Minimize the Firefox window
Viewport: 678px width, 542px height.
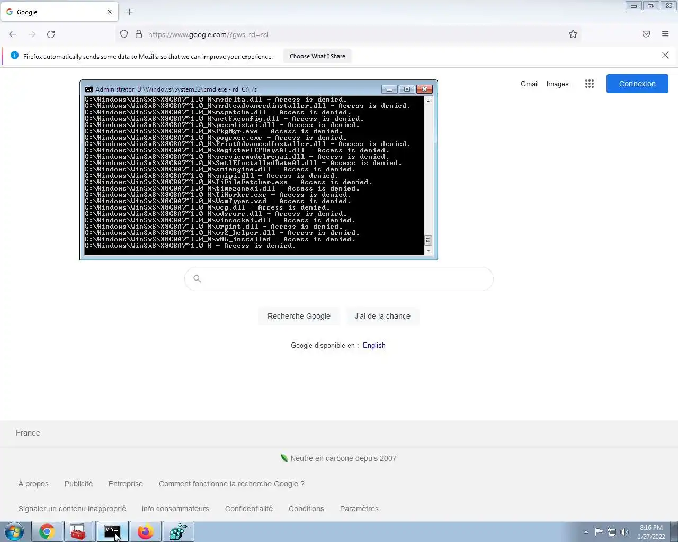[634, 6]
